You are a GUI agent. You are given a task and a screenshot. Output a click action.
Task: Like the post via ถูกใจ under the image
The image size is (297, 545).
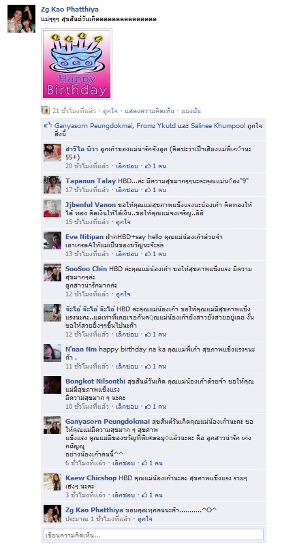pyautogui.click(x=110, y=111)
